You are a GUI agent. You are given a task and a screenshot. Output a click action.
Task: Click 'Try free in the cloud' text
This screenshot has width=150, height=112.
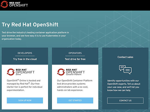(x=25, y=59)
